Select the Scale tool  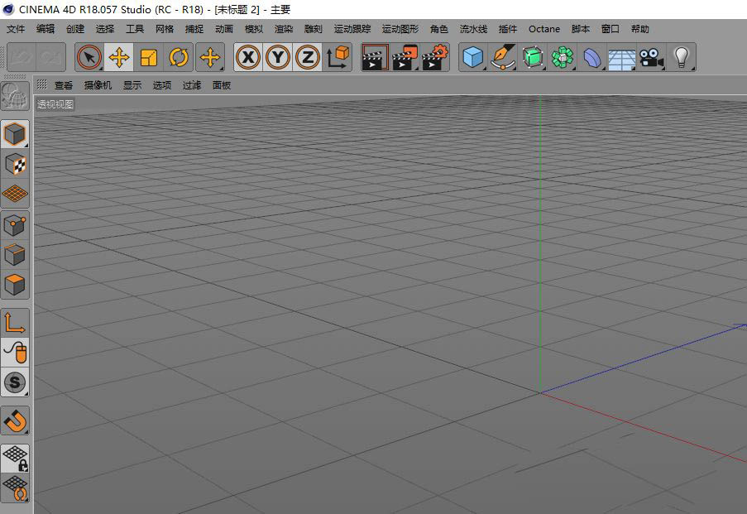[x=149, y=58]
